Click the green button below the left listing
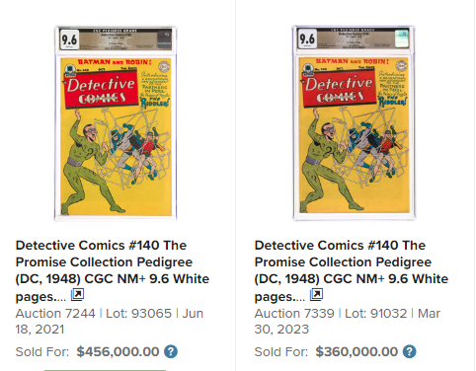The width and height of the screenshot is (476, 371). point(106,370)
